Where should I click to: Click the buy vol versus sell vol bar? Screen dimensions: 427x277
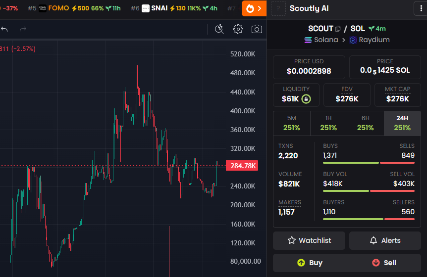pyautogui.click(x=369, y=191)
